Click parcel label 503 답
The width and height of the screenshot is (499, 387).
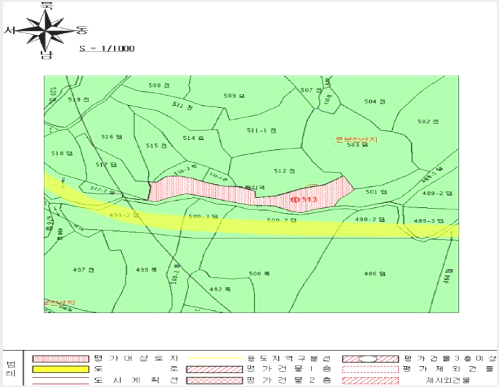(x=357, y=145)
